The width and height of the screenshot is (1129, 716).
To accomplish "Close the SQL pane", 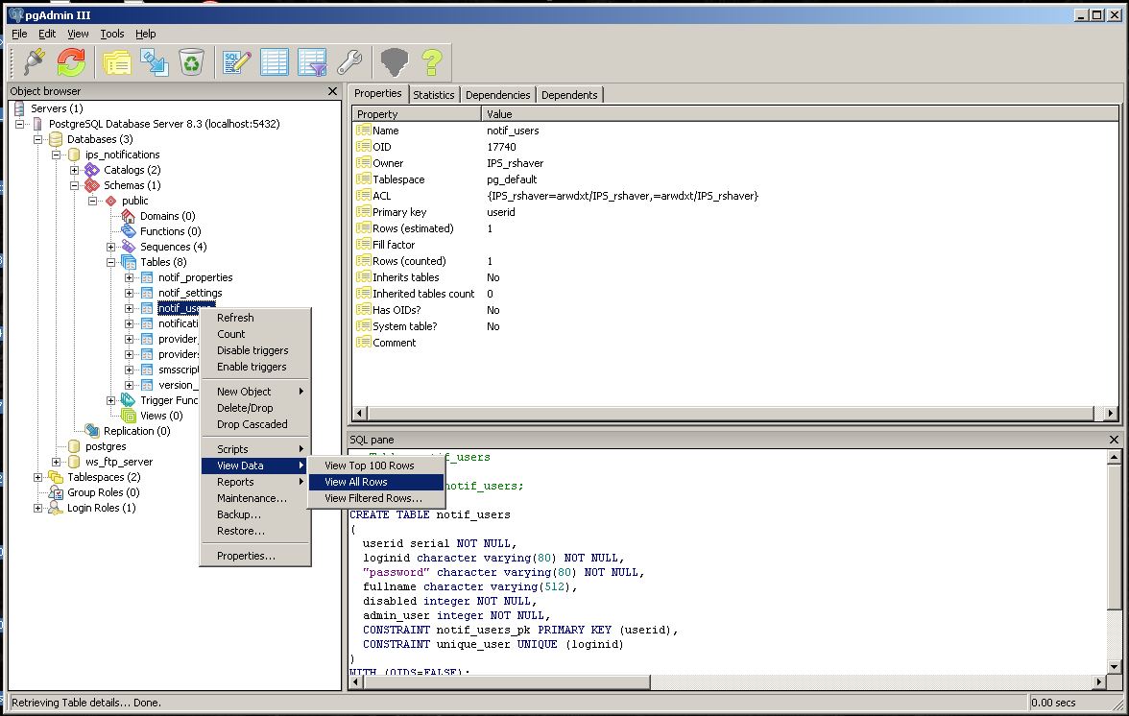I will (1114, 440).
